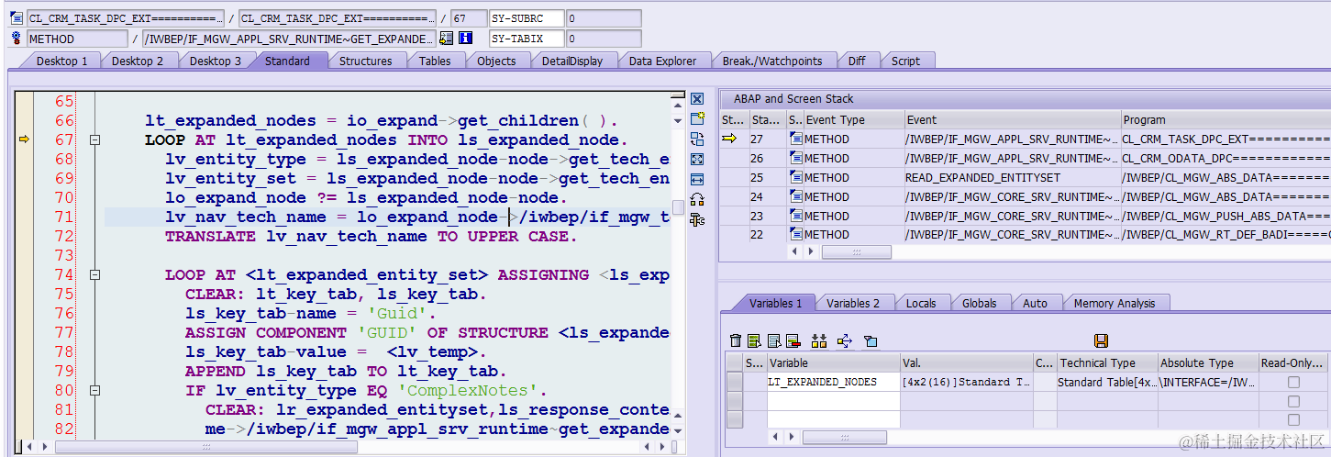Image resolution: width=1331 pixels, height=457 pixels.
Task: Click the program page icon before CL_CRM_TASK_DPC_EXT
Action: [x=16, y=18]
